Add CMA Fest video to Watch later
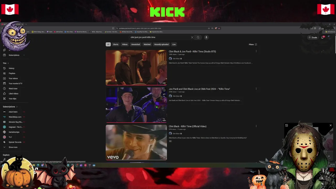The height and width of the screenshot is (189, 336). tap(164, 90)
